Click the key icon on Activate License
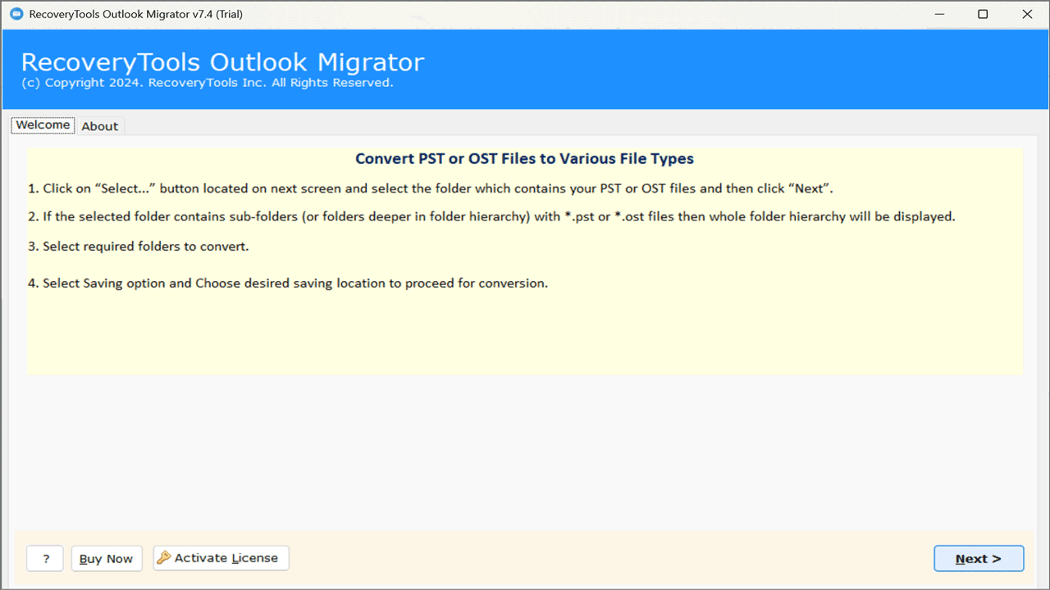Viewport: 1050px width, 590px height. [164, 558]
